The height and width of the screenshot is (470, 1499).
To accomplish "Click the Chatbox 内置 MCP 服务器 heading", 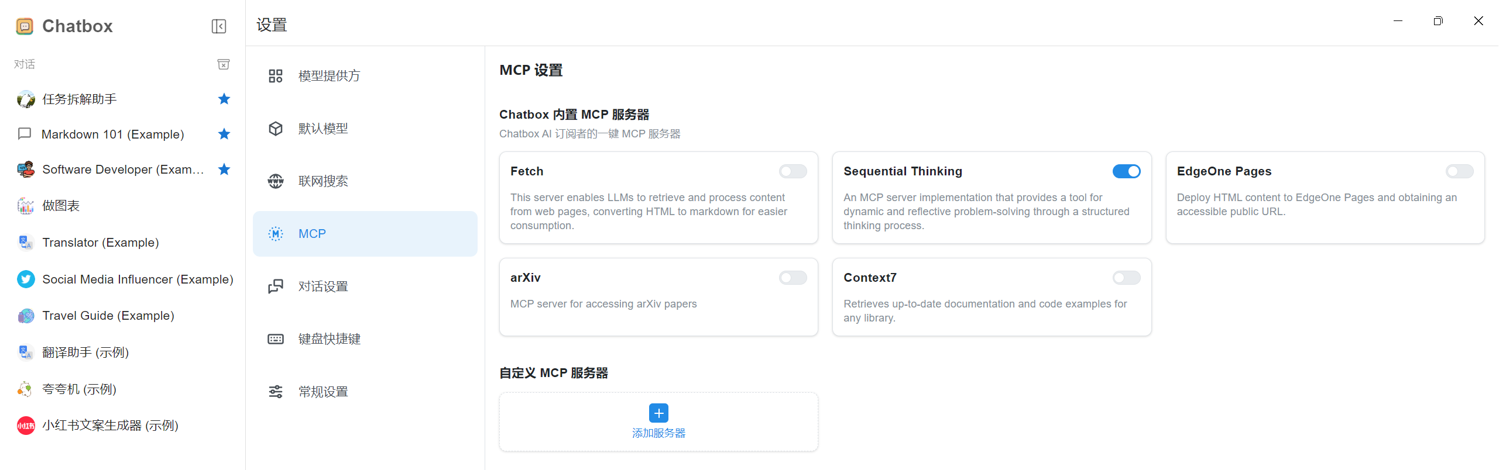I will (x=574, y=115).
